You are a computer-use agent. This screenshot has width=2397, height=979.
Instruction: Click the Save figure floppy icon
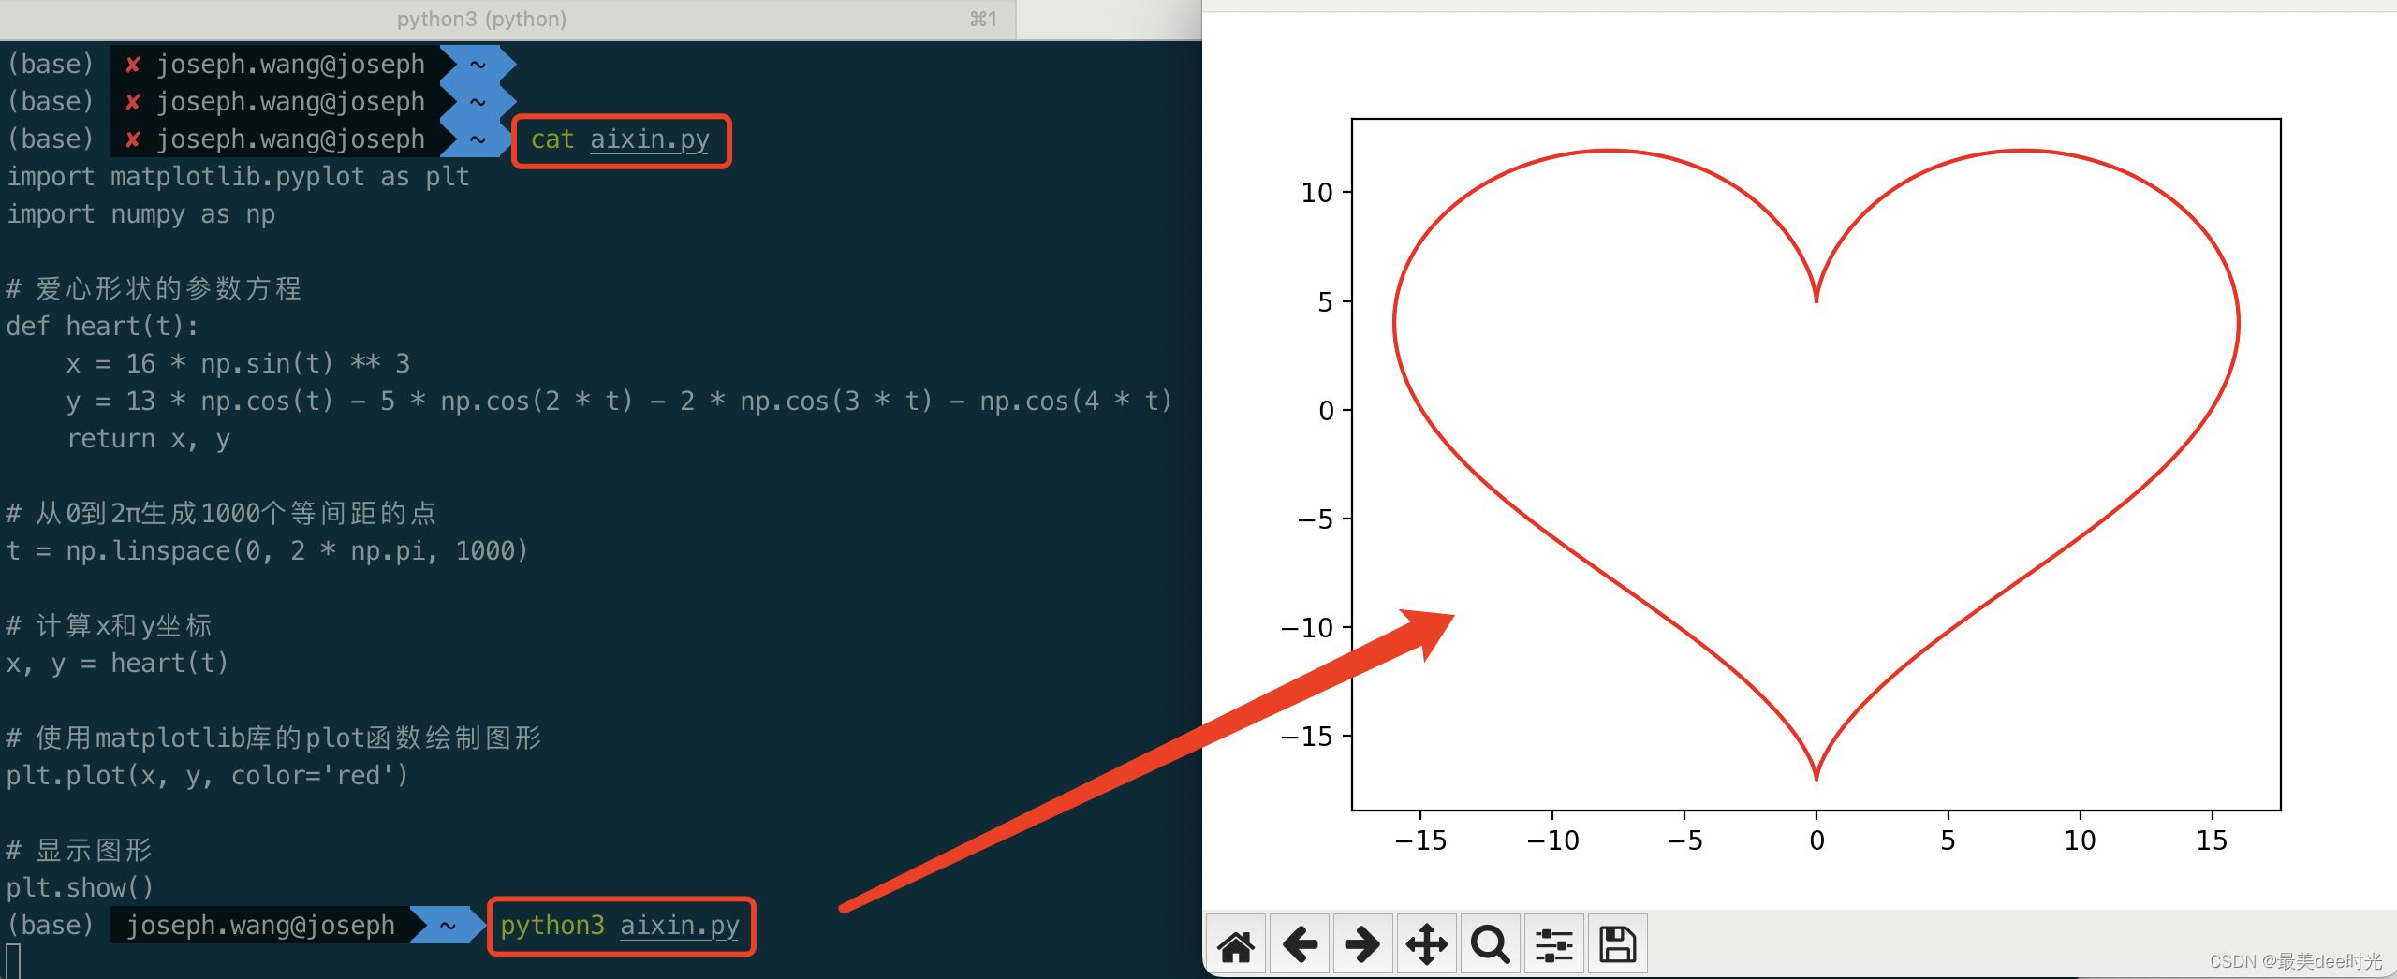pos(1617,944)
